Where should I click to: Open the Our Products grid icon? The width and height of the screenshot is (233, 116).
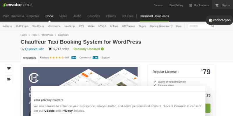190,5
